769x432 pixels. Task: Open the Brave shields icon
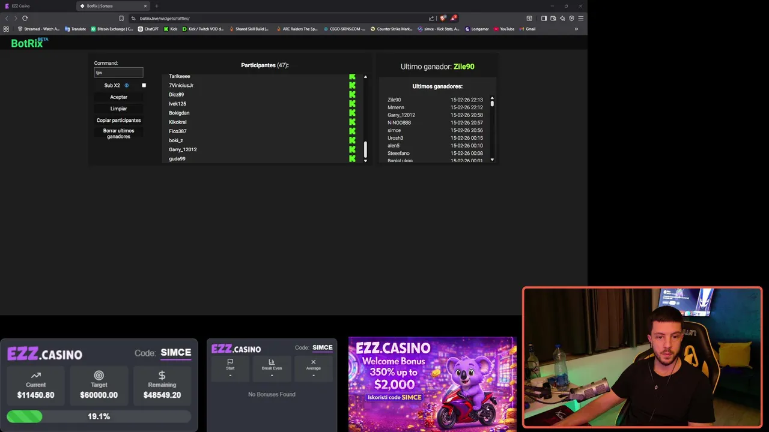pyautogui.click(x=443, y=18)
